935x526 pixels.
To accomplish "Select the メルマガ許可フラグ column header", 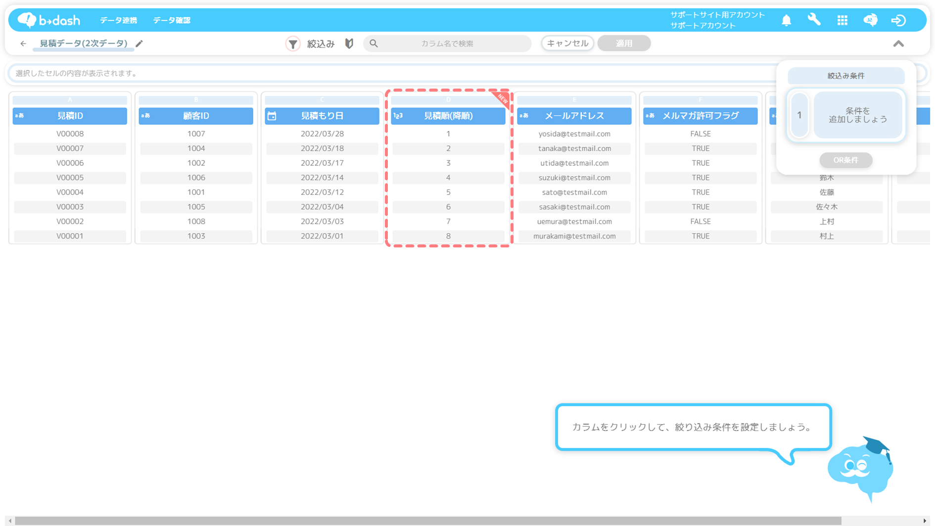I will 700,116.
